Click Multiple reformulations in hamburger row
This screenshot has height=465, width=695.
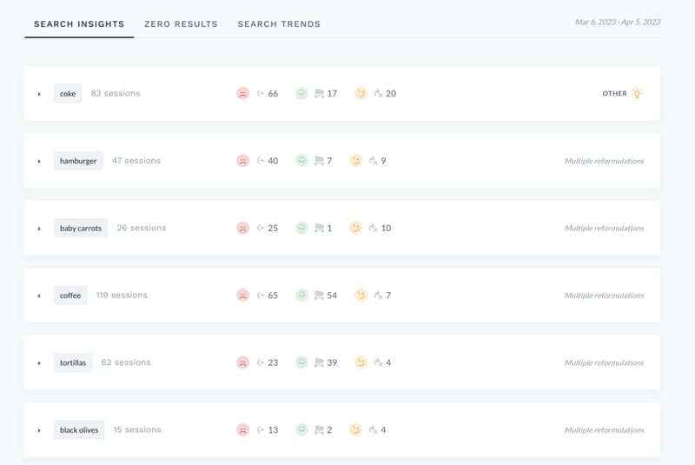pos(604,161)
